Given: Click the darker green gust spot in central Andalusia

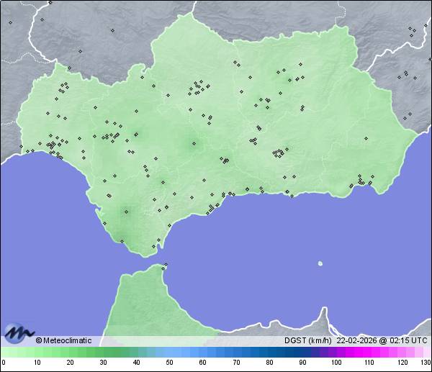Looking at the screenshot, I should click(193, 144).
